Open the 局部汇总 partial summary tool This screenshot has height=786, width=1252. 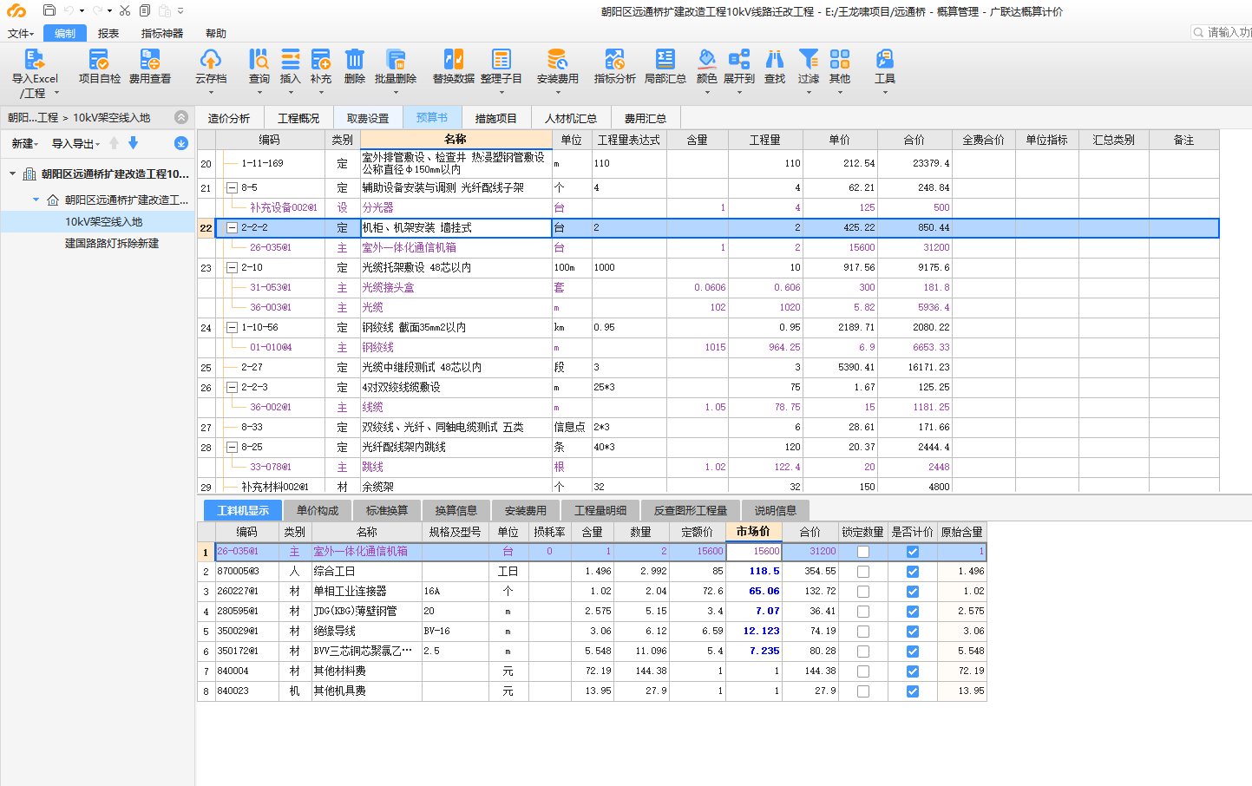665,61
